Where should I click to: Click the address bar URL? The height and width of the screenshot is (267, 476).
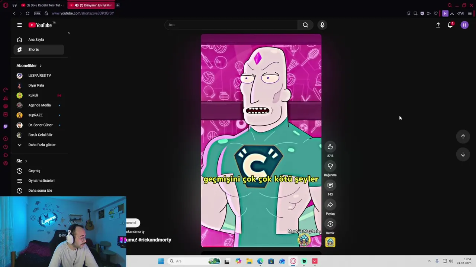click(83, 13)
